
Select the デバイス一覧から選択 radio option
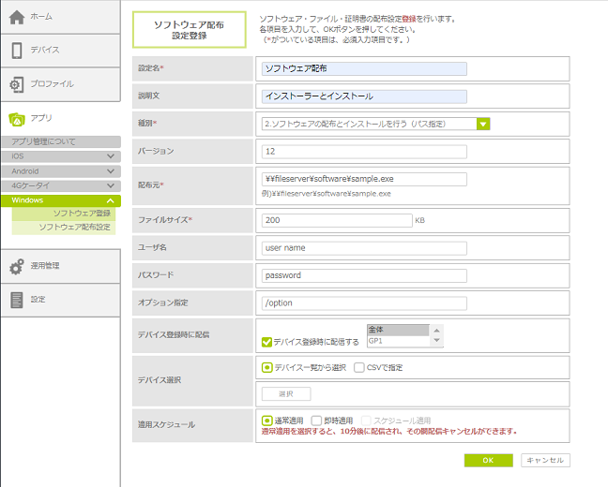(x=267, y=368)
